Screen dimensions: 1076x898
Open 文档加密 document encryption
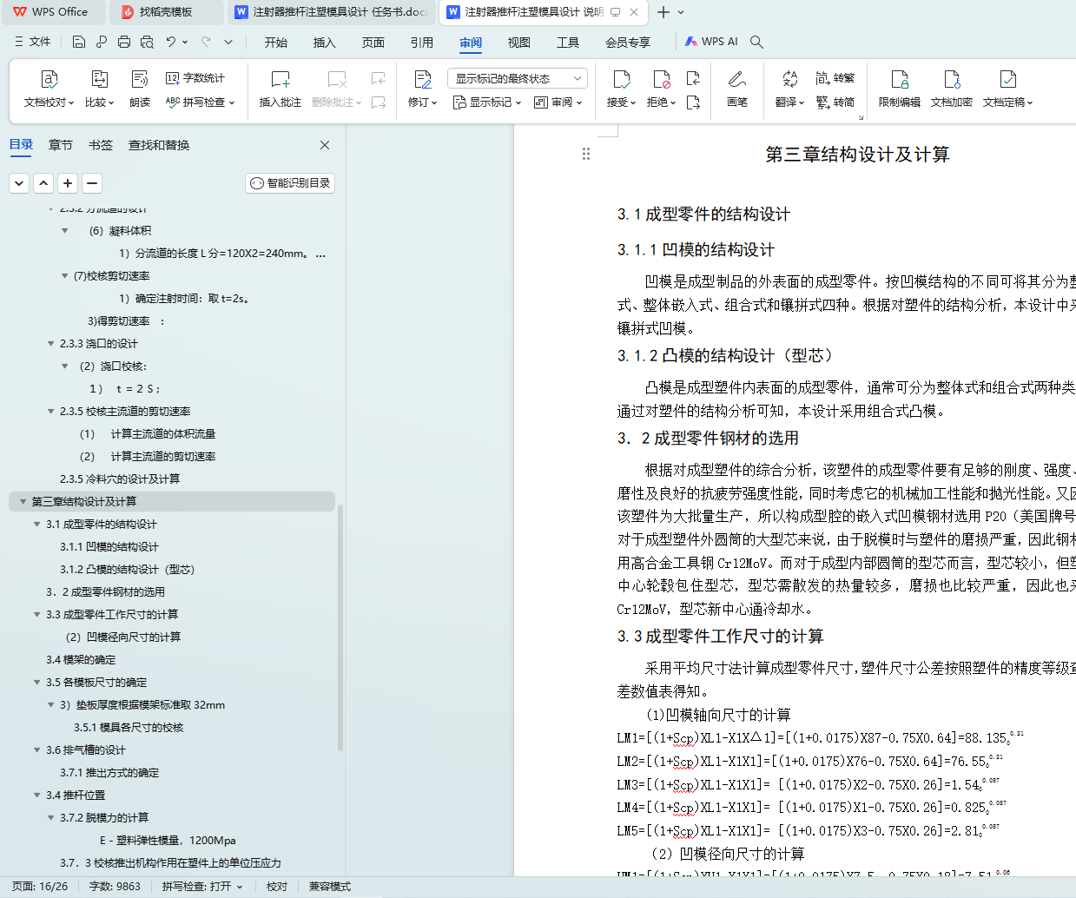[951, 89]
